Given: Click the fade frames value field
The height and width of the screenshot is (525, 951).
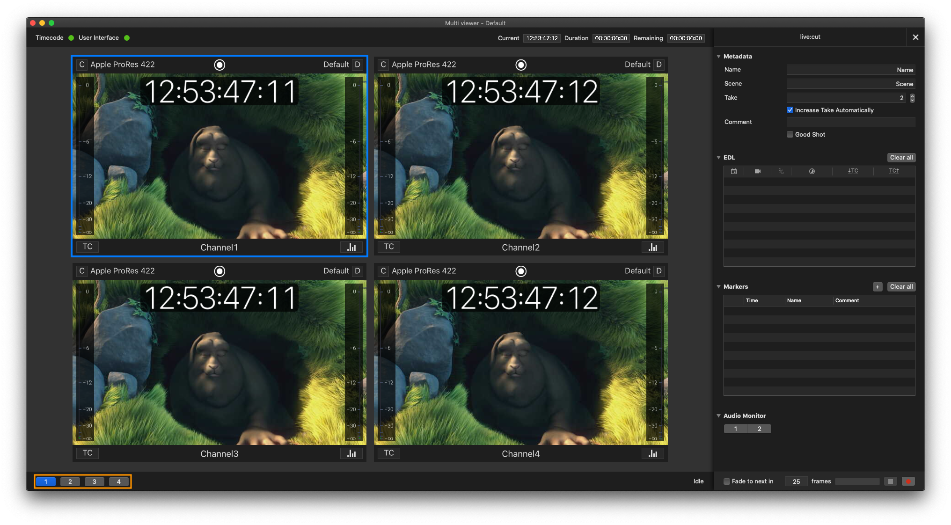Looking at the screenshot, I should (x=797, y=481).
